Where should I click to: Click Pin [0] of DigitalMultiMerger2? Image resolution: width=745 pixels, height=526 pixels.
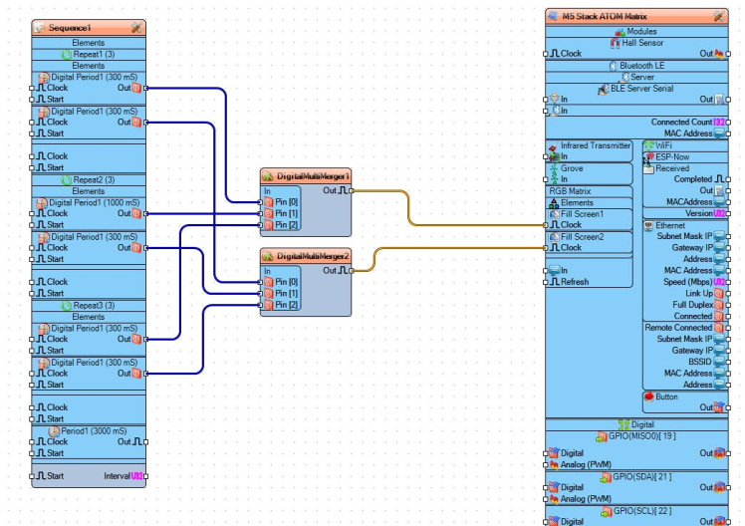265,283
